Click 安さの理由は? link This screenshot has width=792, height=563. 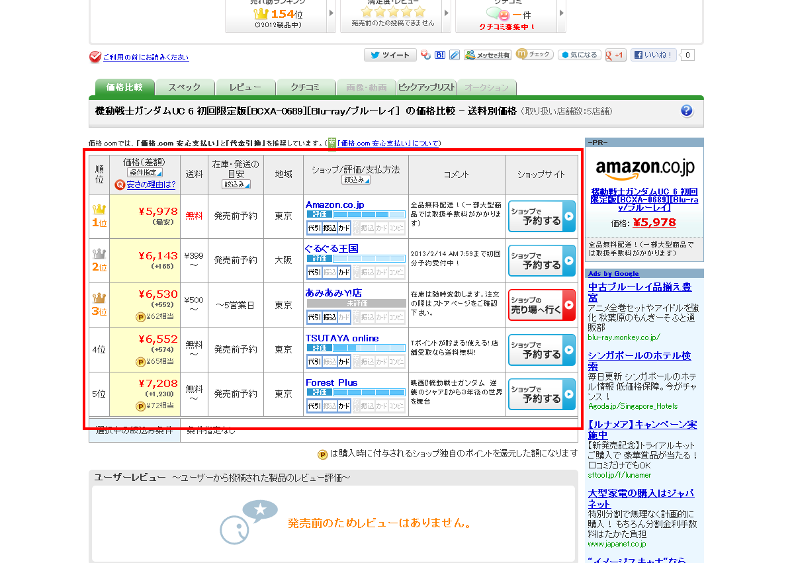click(151, 185)
